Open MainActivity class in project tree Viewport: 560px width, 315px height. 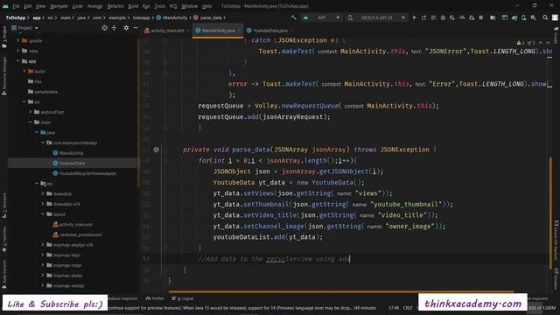[x=72, y=153]
